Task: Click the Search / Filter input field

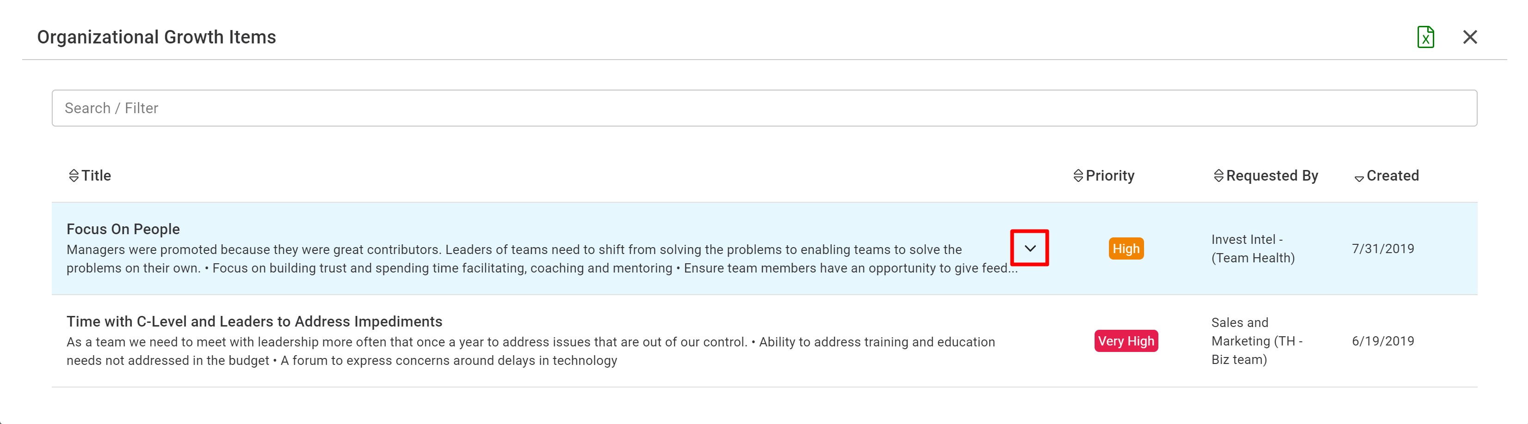Action: [x=764, y=108]
